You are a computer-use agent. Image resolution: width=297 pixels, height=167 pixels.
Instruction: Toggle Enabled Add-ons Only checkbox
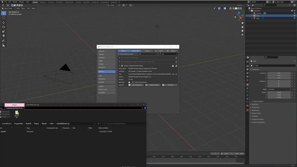click(x=119, y=54)
